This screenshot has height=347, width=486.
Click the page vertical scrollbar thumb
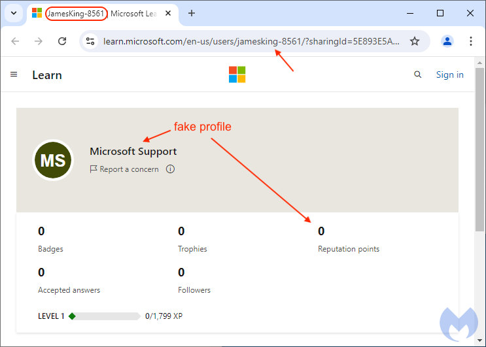479,149
